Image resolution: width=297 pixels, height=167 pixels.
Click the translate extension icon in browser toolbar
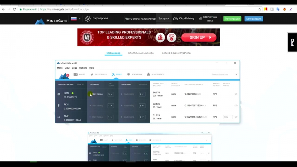(x=278, y=9)
